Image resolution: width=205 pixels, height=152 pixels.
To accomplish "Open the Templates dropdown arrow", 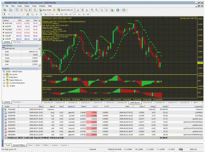I will pyautogui.click(x=126, y=10).
